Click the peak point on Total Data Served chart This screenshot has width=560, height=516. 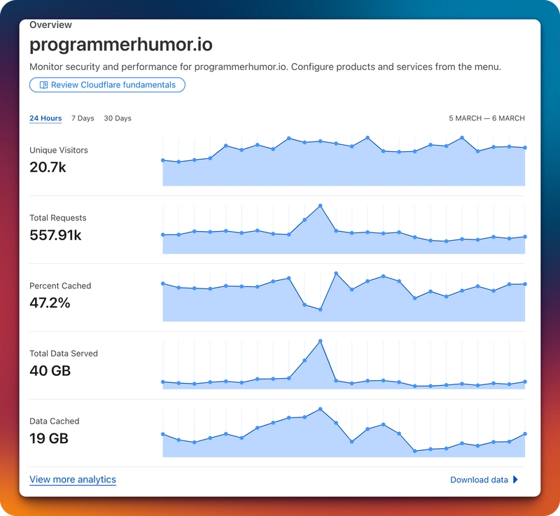321,341
